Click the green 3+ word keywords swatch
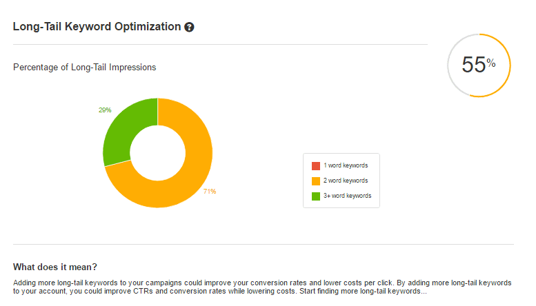The image size is (536, 306). (315, 196)
